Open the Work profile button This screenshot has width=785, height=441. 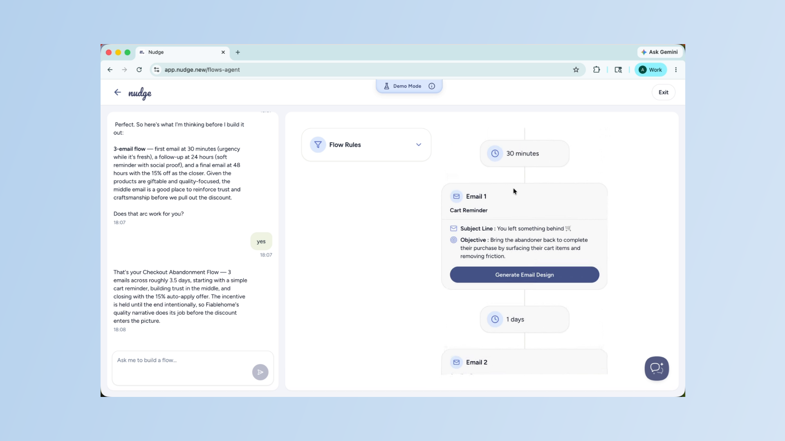(x=650, y=70)
